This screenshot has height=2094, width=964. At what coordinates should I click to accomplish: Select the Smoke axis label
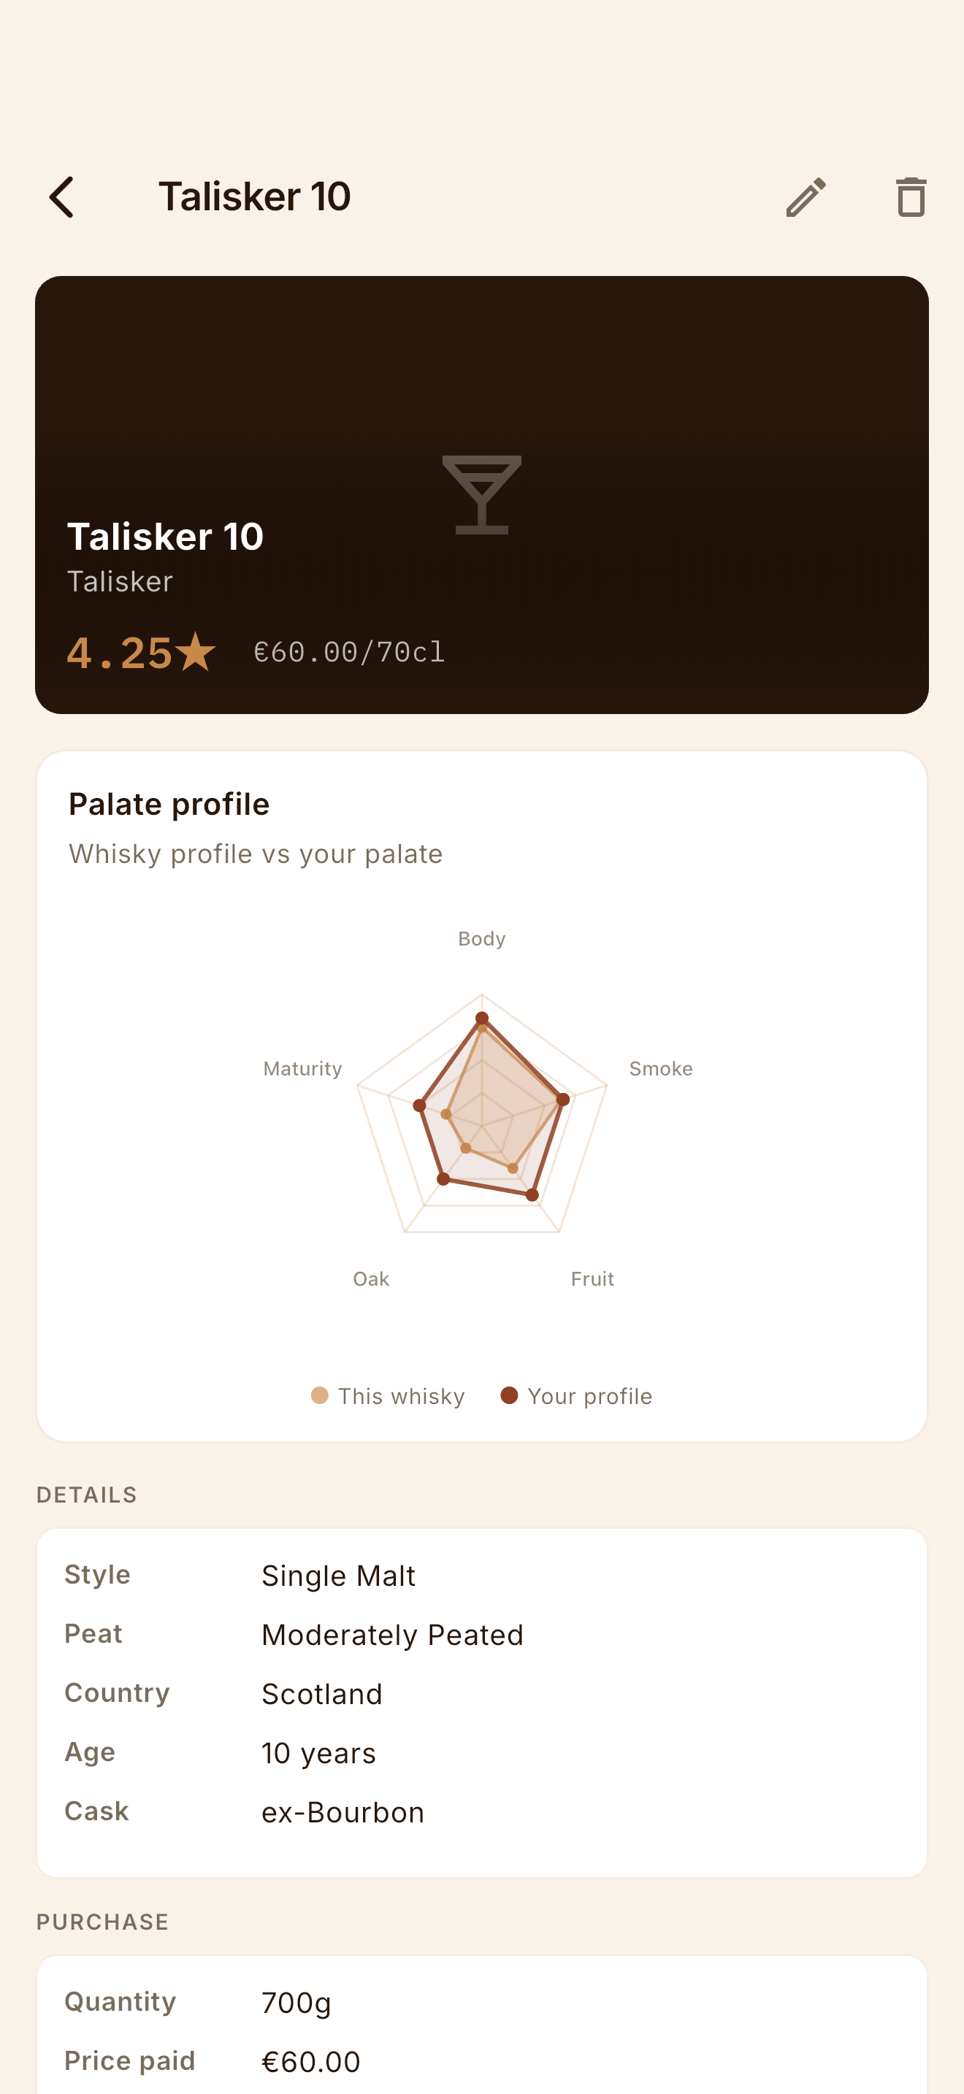click(x=661, y=1069)
